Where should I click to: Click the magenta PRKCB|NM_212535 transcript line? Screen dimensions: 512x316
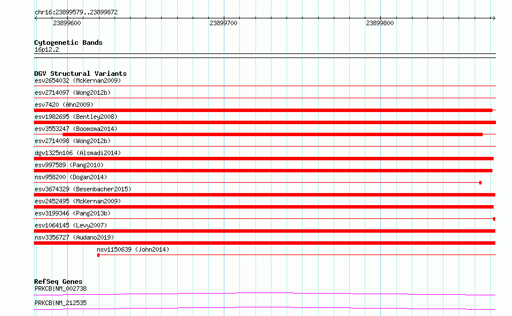(x=265, y=308)
